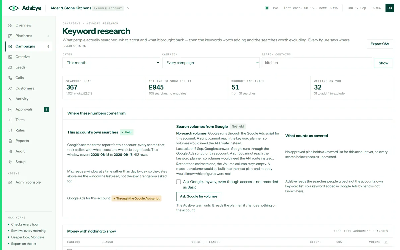400x250 pixels.
Task: Open Calls from the sidebar
Action: [29, 78]
